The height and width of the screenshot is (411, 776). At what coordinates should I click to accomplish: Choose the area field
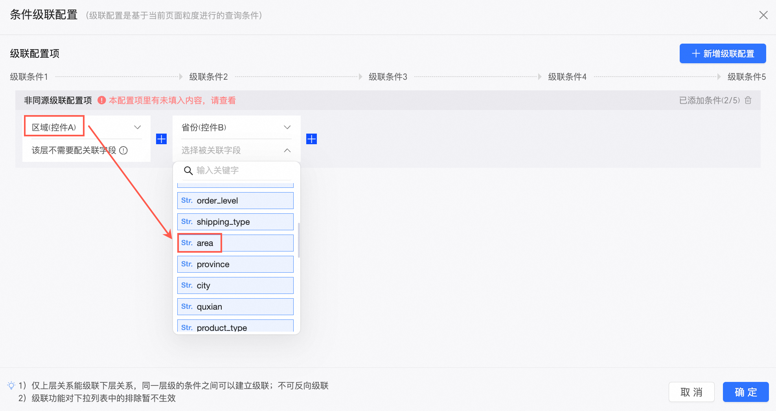coord(235,243)
